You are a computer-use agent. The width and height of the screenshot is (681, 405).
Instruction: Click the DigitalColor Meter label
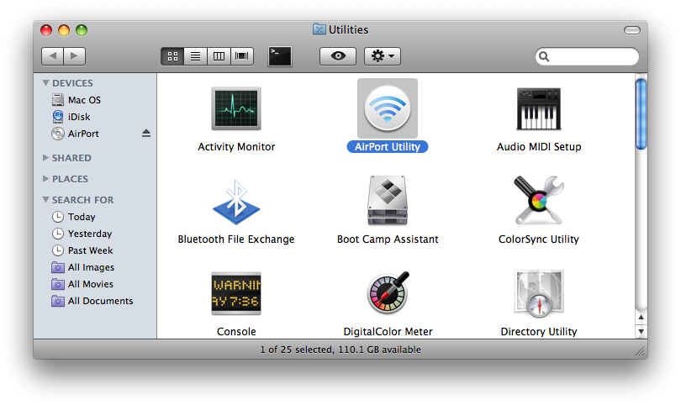pos(388,332)
